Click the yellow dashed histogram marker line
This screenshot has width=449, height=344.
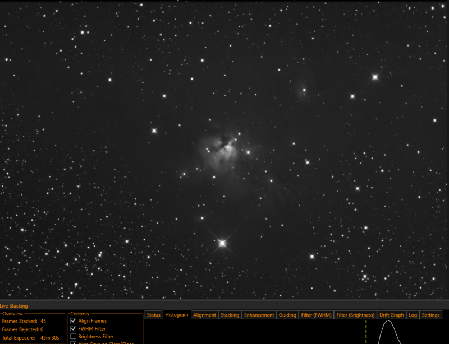click(x=366, y=332)
